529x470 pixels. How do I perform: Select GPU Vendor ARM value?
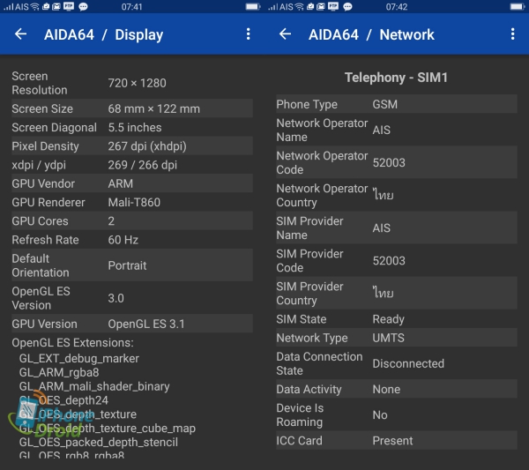click(x=121, y=183)
